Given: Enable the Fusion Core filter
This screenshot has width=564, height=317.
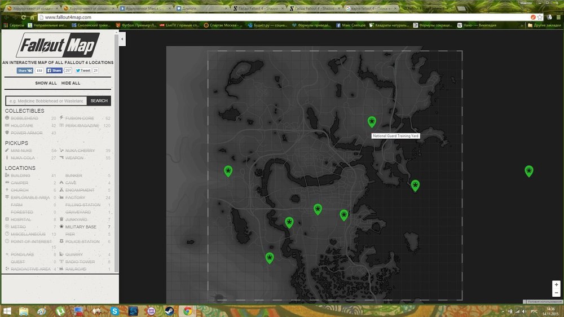Looking at the screenshot, I should (80, 118).
